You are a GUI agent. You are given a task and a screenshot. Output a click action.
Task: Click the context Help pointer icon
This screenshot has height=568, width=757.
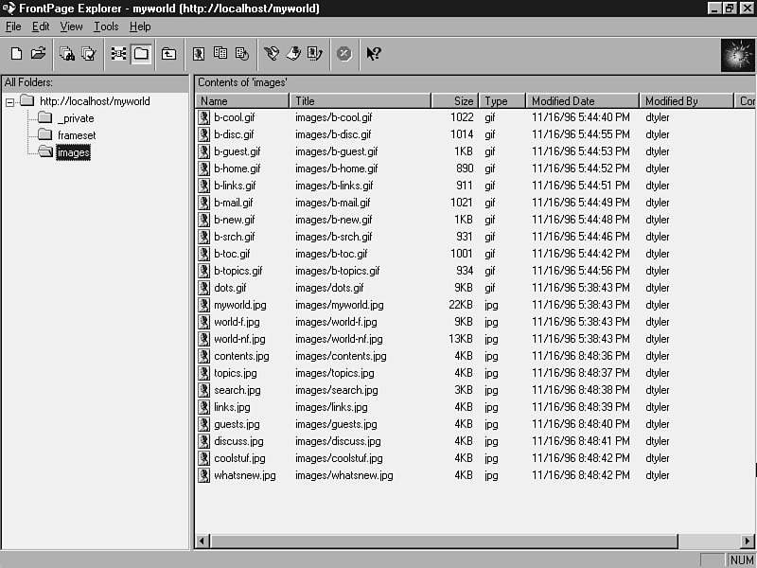374,54
